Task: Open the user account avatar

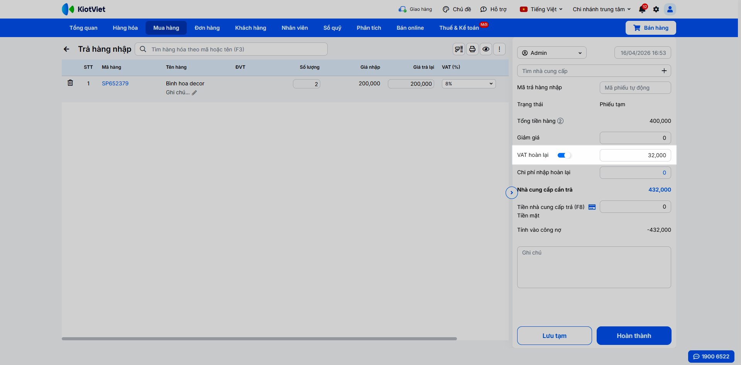Action: click(670, 9)
